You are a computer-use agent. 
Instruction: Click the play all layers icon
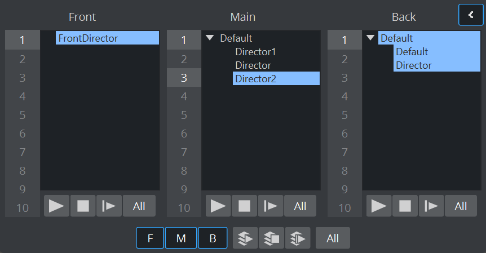click(246, 238)
